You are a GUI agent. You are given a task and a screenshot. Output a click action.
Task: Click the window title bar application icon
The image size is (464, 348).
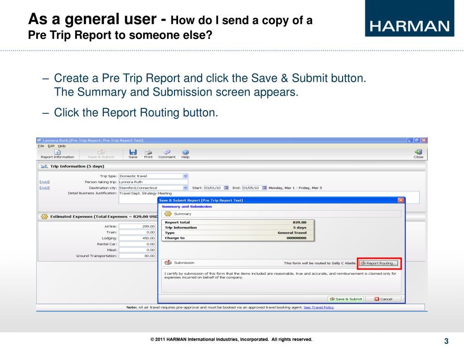(39, 140)
